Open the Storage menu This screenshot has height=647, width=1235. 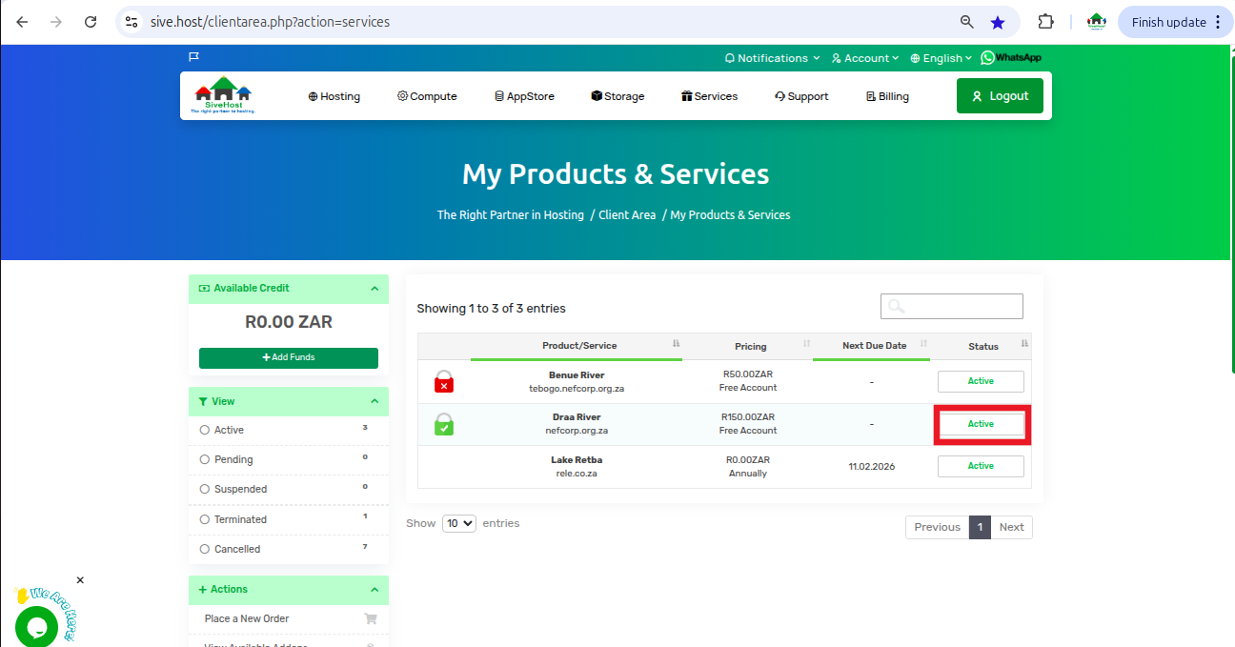(617, 96)
